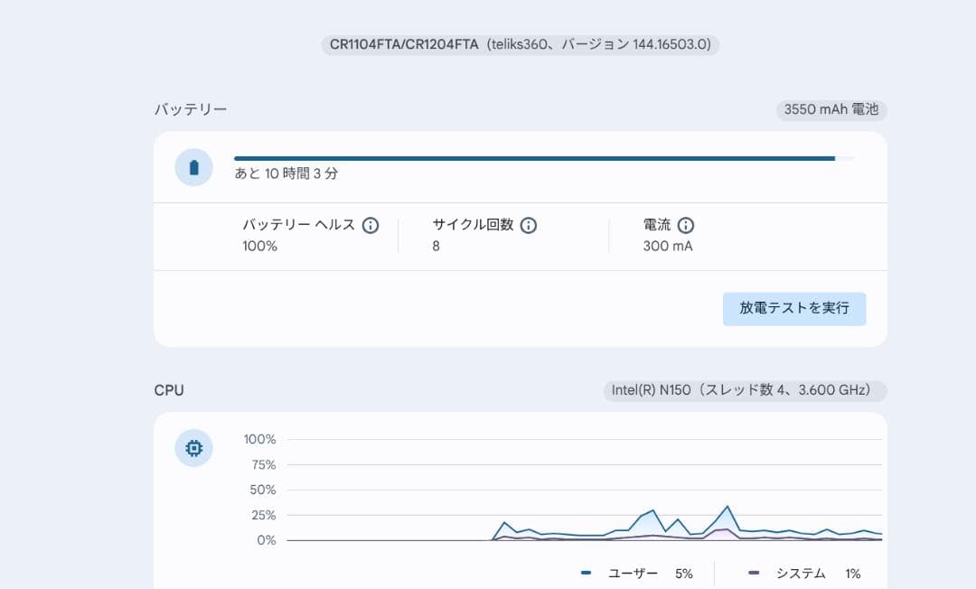Run the discharge test via 放電テストを実行
Screen dimensions: 976x589
(793, 308)
